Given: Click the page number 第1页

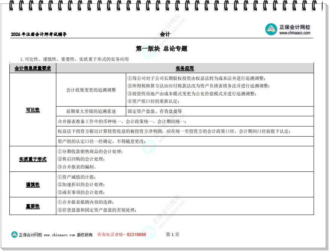Looking at the screenshot, I should (x=172, y=234).
